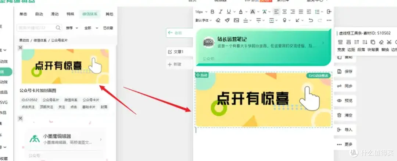Click the 块背景 option in material toolbar
Image resolution: width=397 pixels, height=161 pixels.
[373, 50]
